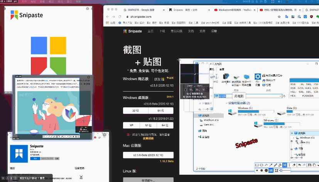Collapse 此电脑 tree node in demo

292,133
